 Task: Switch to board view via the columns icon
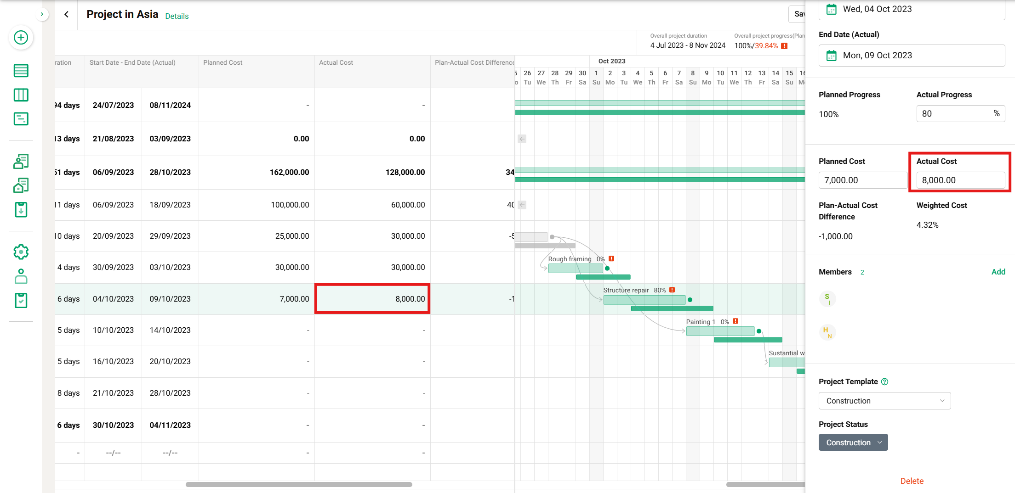coord(21,95)
